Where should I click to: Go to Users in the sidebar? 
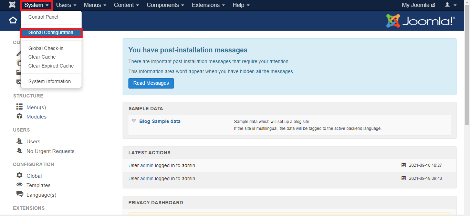(x=33, y=142)
